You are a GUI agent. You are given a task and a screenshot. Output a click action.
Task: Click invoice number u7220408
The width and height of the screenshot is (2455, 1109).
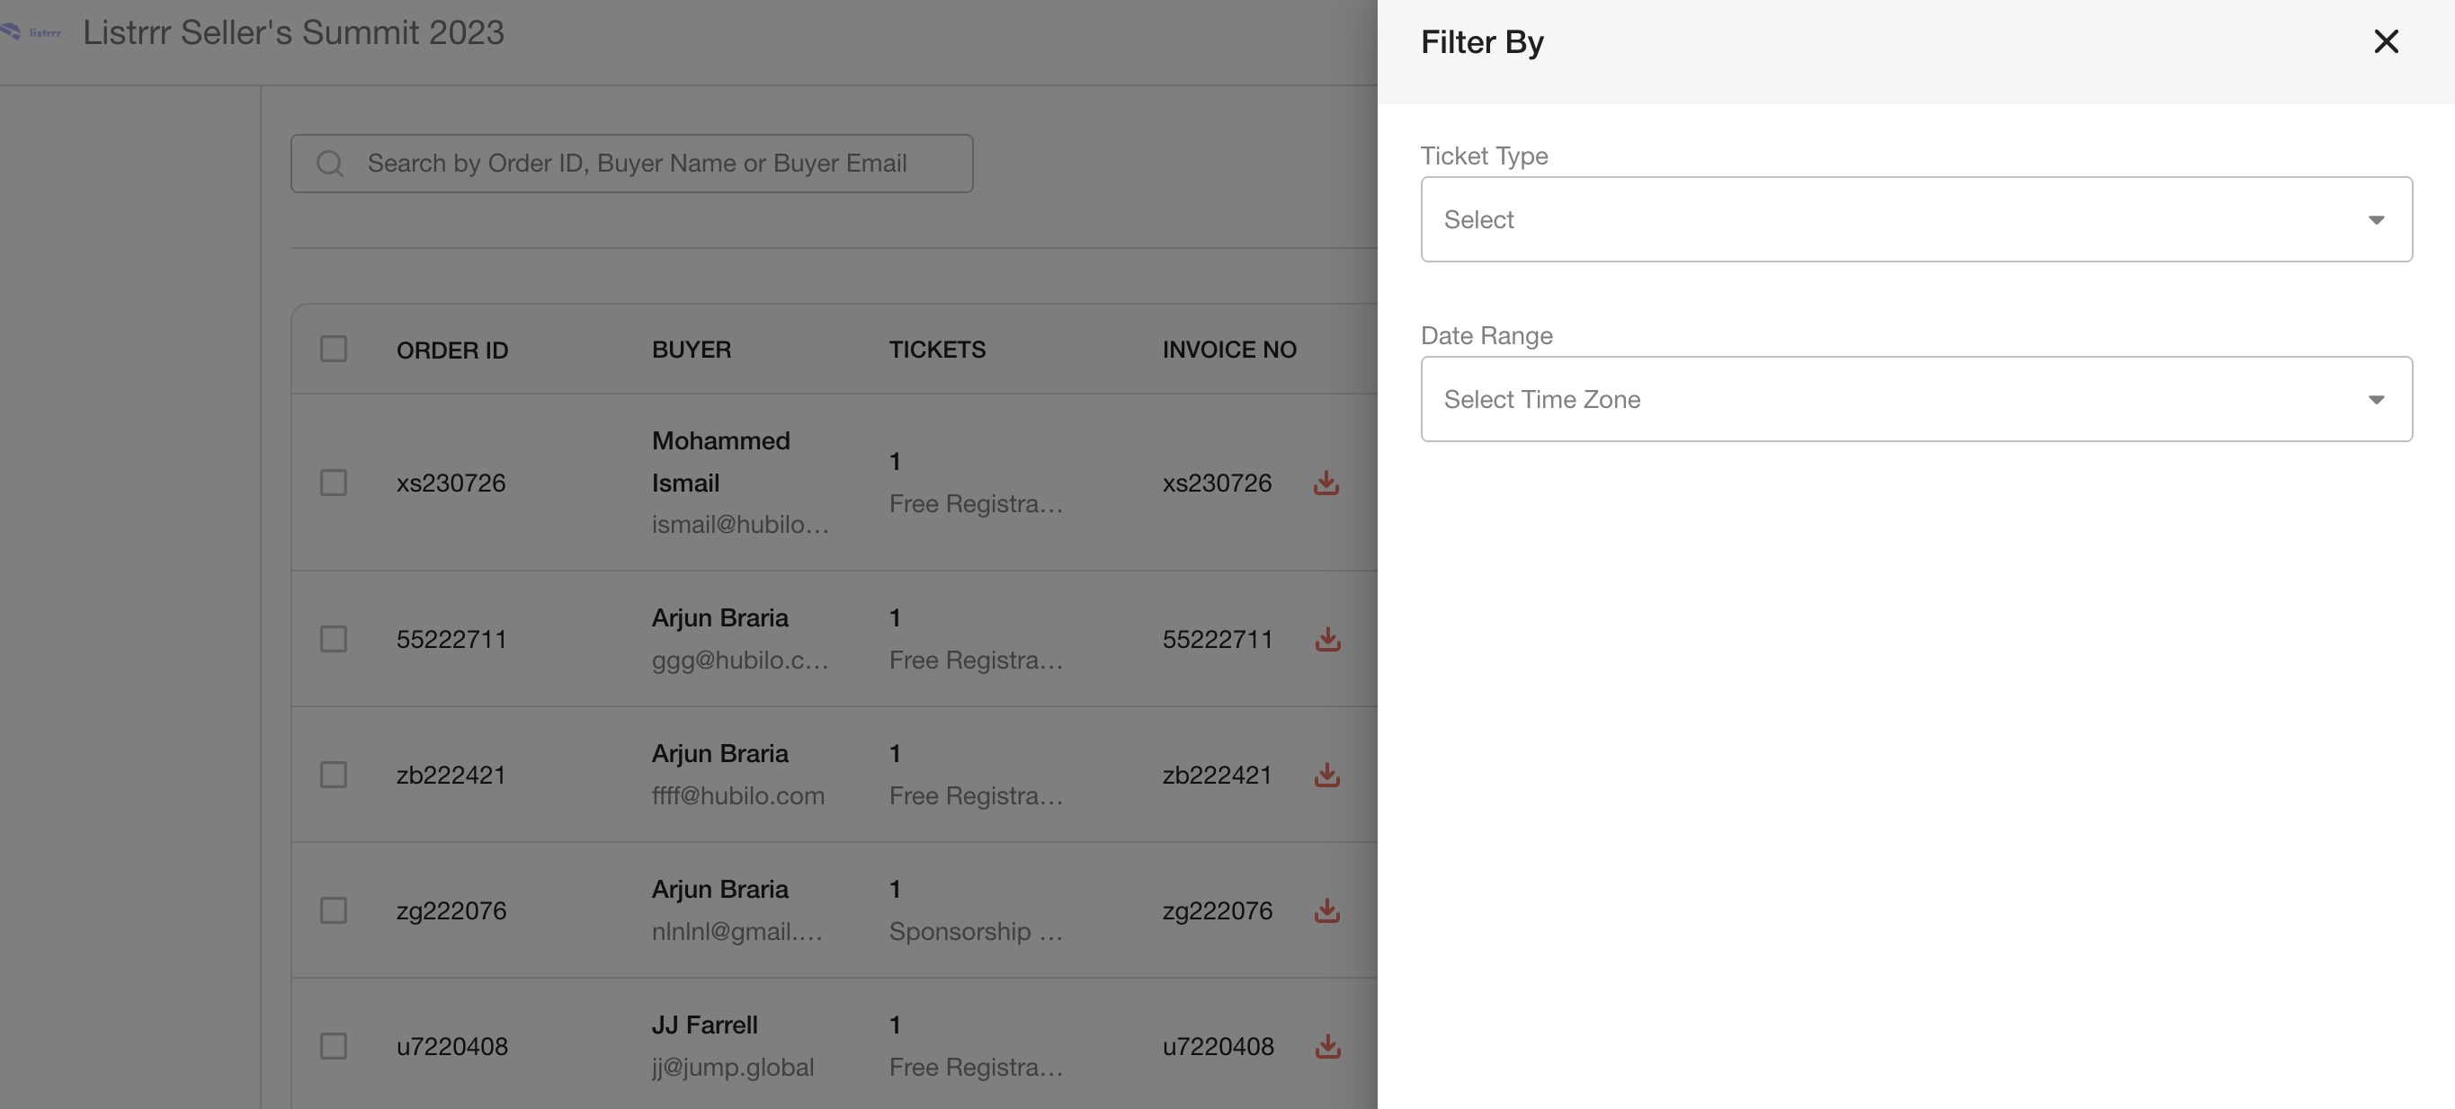[1218, 1047]
